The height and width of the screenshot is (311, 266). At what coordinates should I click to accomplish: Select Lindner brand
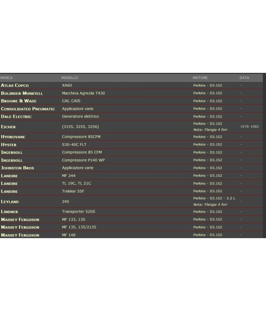(9, 212)
